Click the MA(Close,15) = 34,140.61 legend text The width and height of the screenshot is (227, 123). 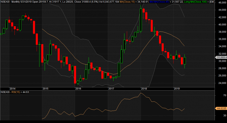coord(134,2)
